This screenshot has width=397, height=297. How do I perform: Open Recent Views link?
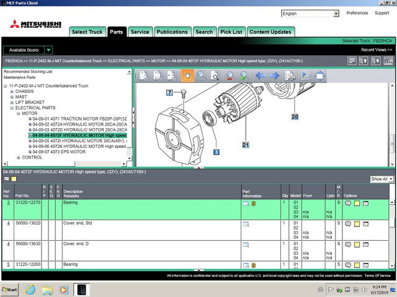[x=377, y=49]
